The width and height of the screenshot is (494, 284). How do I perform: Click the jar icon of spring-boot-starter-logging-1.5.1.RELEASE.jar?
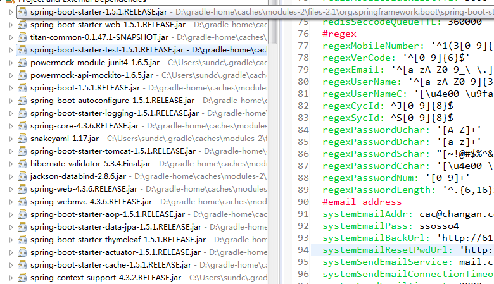pos(22,113)
